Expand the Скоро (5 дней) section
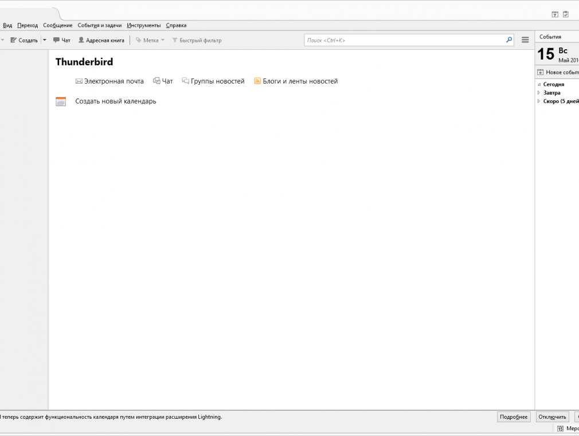The height and width of the screenshot is (436, 579). click(x=539, y=101)
